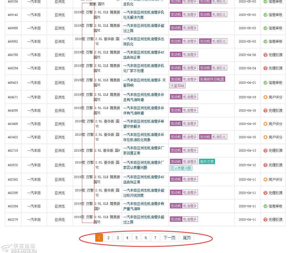
Task: Click the 下一页 next page button
Action: pos(170,238)
